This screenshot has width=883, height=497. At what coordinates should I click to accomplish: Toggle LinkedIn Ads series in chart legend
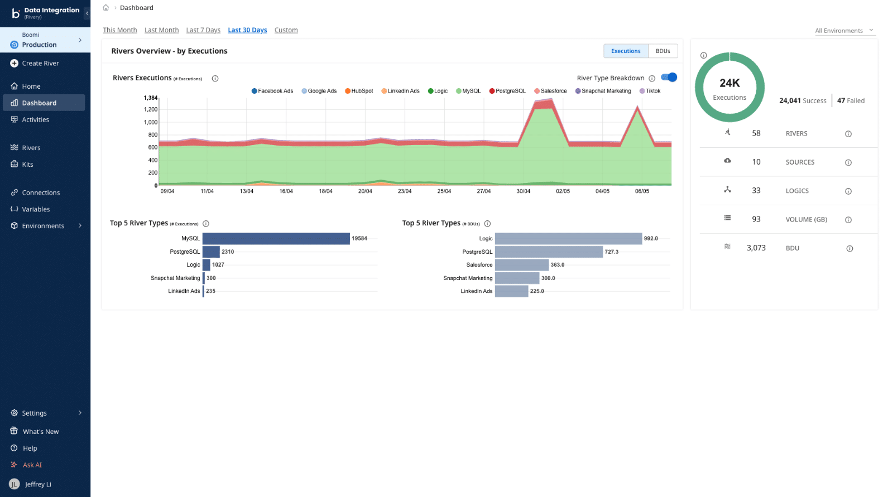(400, 91)
